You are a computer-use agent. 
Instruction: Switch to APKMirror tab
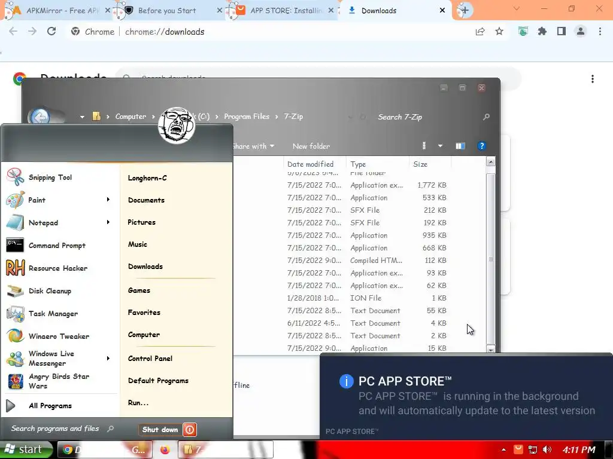pos(56,11)
